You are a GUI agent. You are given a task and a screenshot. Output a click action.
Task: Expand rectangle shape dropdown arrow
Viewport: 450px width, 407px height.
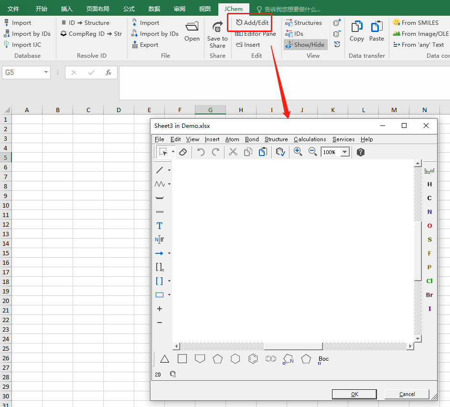tap(169, 295)
